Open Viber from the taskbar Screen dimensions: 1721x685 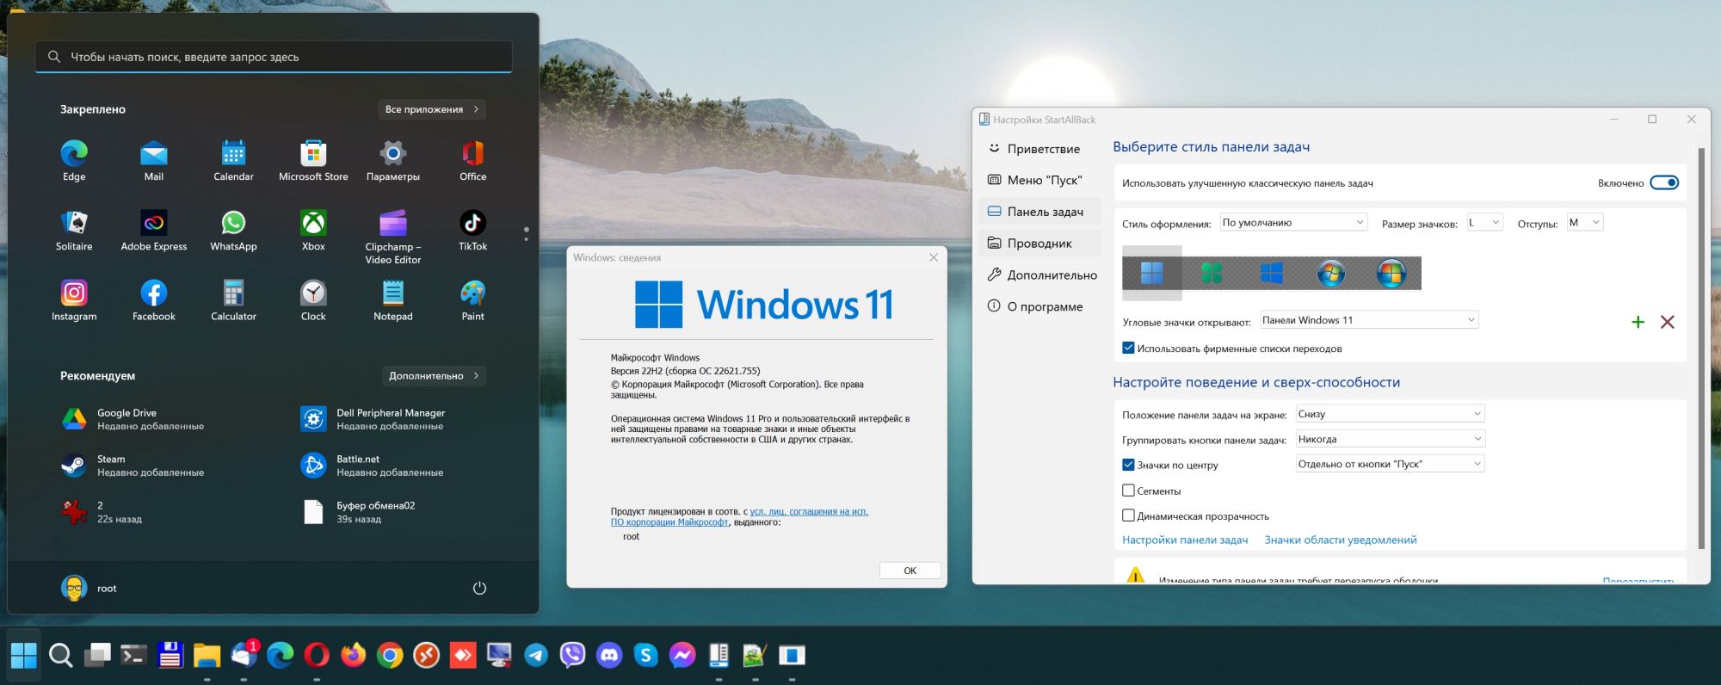tap(572, 656)
